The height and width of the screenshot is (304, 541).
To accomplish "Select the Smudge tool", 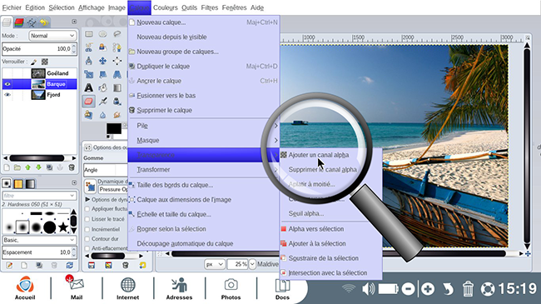I will pos(117,115).
